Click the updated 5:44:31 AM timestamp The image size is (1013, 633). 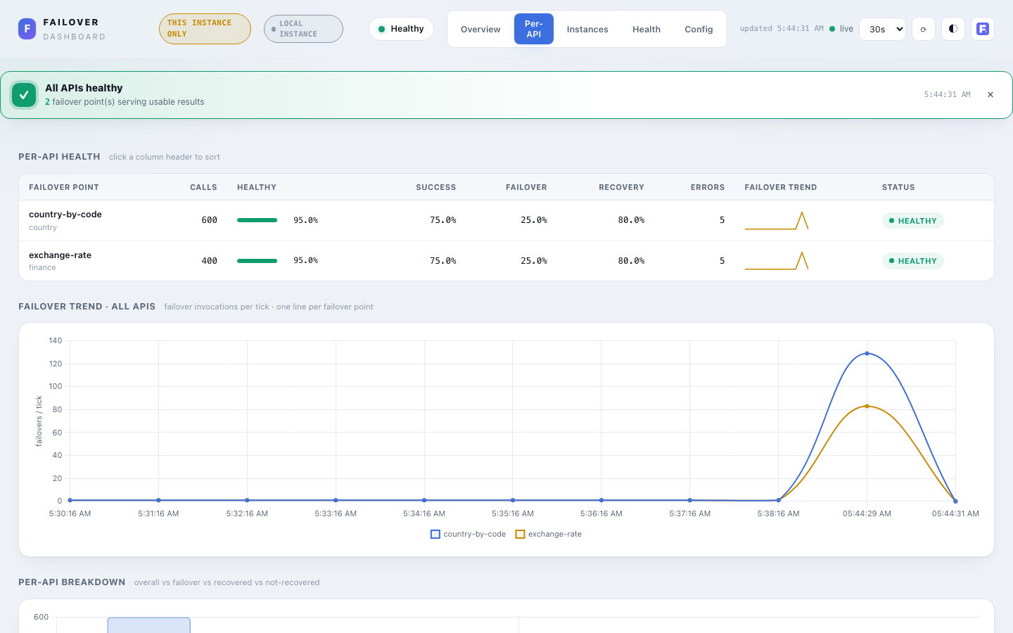[x=782, y=29]
